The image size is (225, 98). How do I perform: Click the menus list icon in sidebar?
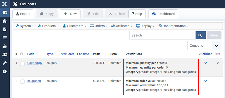pyautogui.click(x=5, y=38)
